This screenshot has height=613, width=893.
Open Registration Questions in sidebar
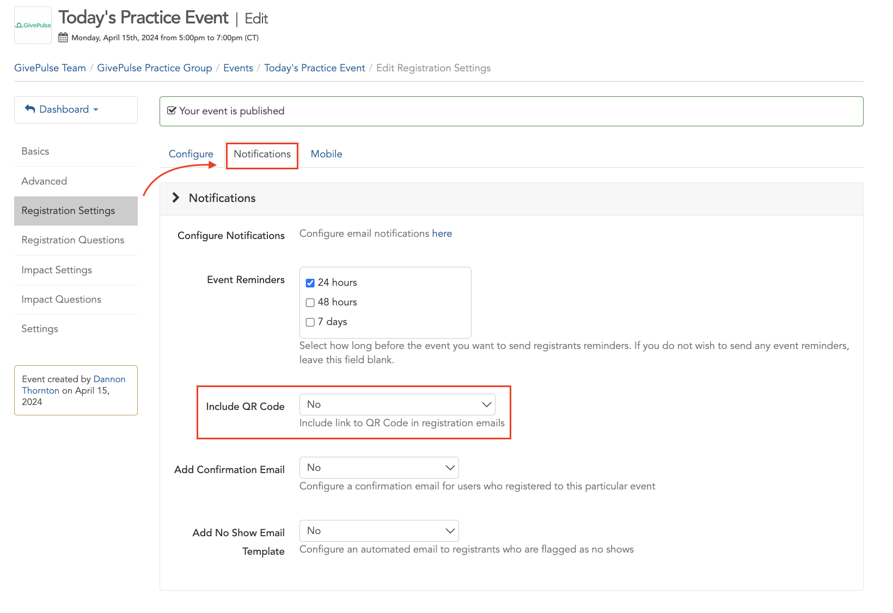pyautogui.click(x=76, y=240)
